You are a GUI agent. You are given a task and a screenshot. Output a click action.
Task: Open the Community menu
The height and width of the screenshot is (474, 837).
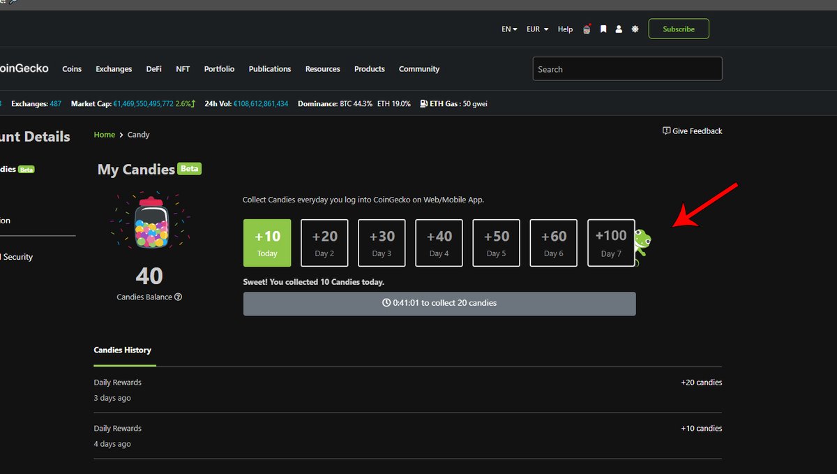(x=419, y=69)
